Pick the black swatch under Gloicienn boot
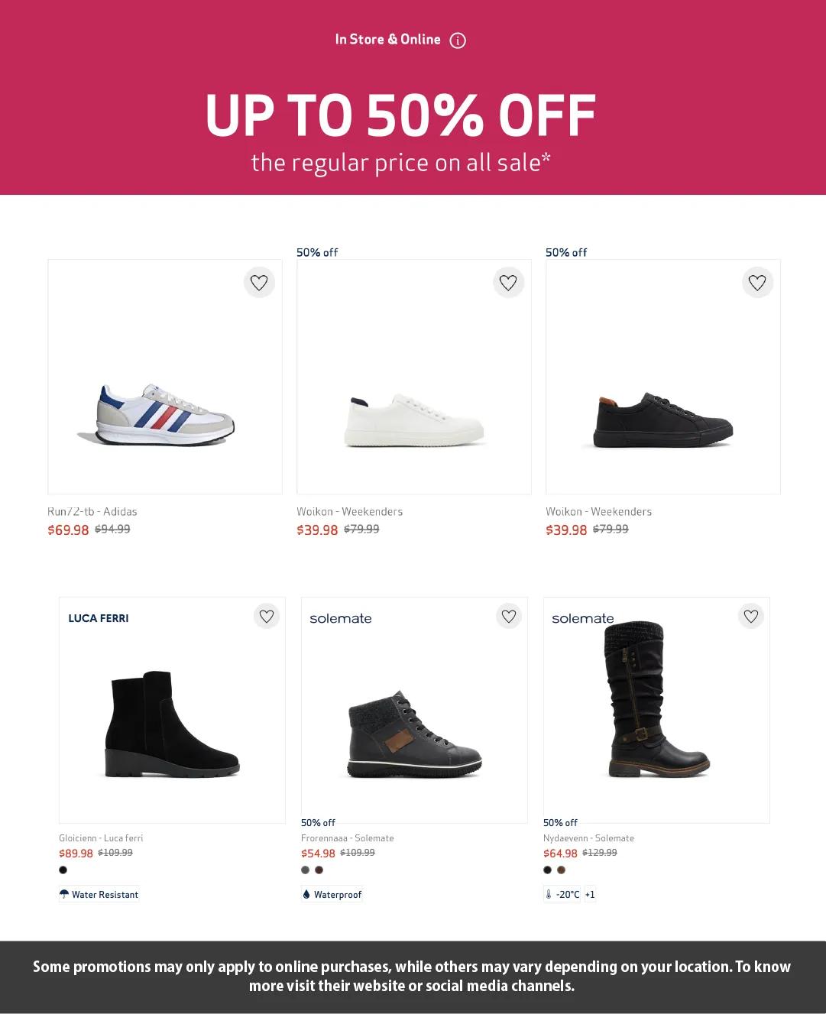This screenshot has height=1014, width=826. tap(63, 870)
